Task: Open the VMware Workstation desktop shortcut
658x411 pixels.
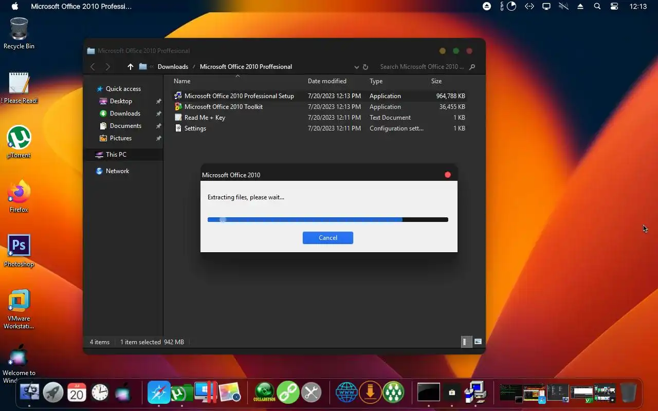Action: (x=19, y=309)
